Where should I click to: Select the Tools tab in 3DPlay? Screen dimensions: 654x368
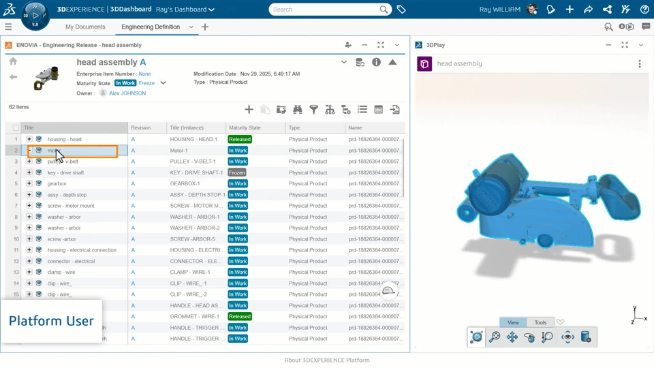tap(540, 322)
